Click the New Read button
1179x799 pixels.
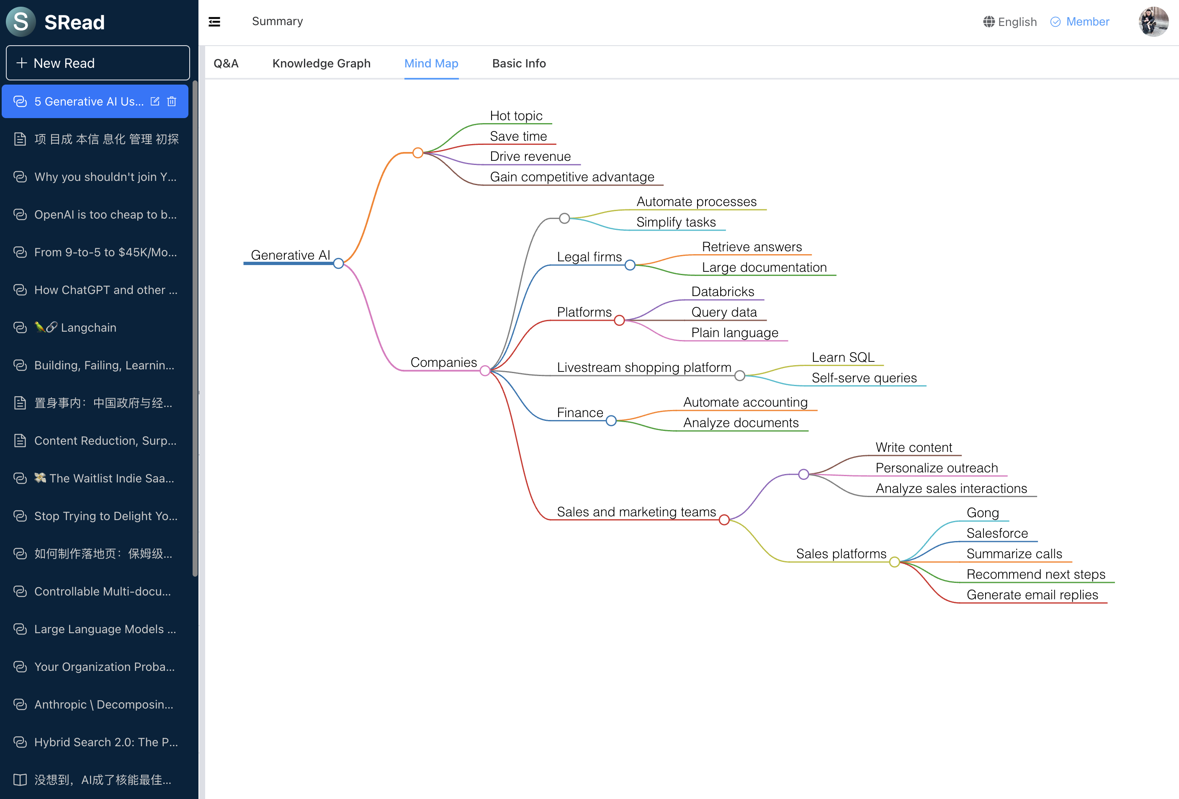[98, 63]
